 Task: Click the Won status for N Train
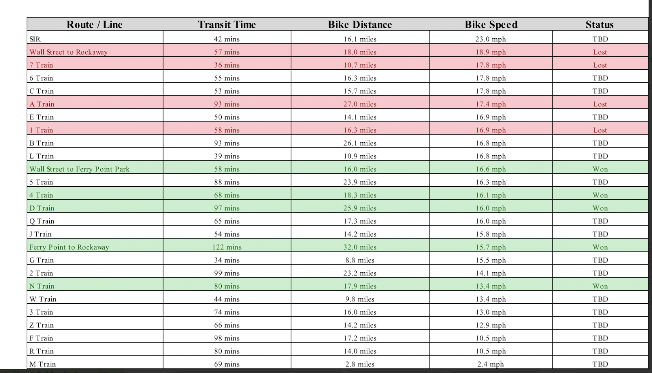click(x=600, y=286)
